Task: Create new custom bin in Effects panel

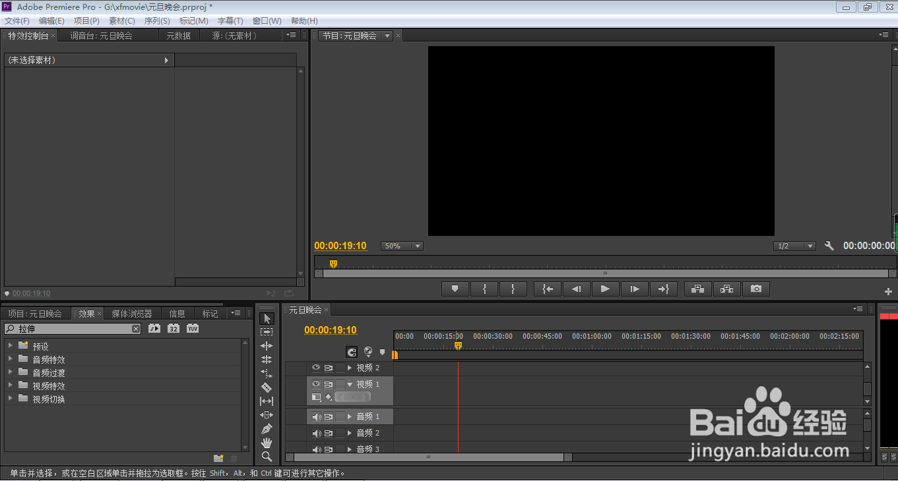Action: pos(218,458)
